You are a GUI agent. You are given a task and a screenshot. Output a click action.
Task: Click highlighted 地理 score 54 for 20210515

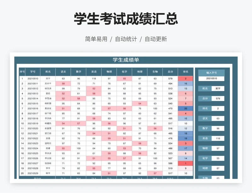pyautogui.click(x=140, y=104)
